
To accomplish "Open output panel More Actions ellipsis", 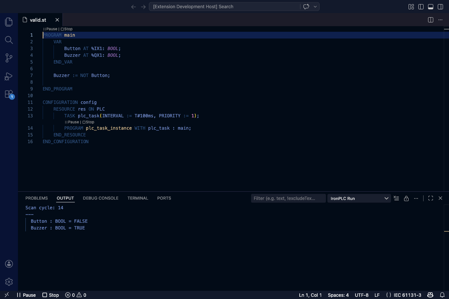I will pyautogui.click(x=416, y=198).
